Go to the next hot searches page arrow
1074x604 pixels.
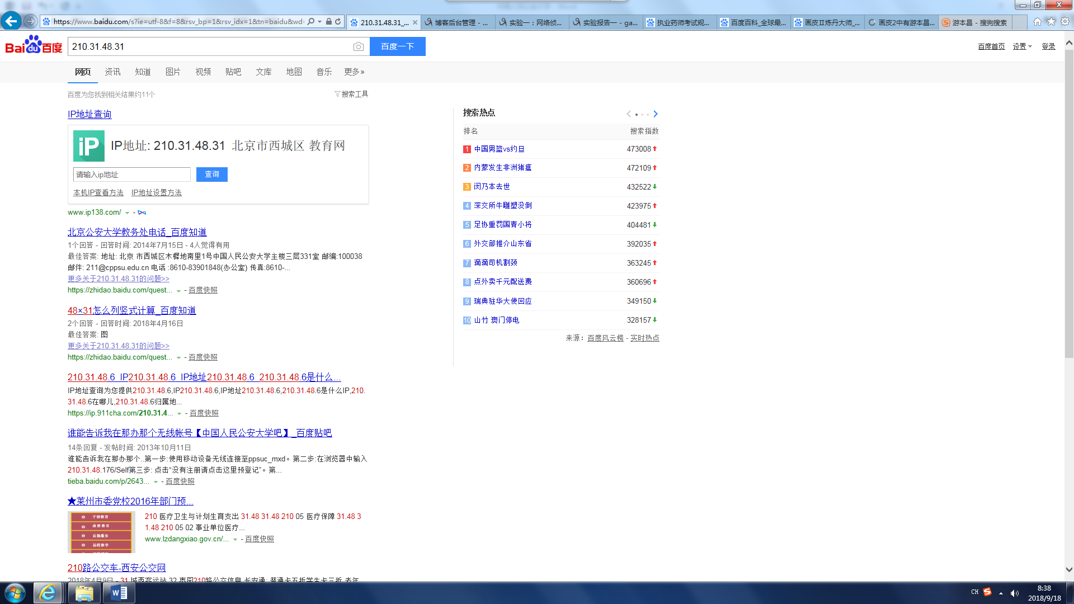[656, 114]
